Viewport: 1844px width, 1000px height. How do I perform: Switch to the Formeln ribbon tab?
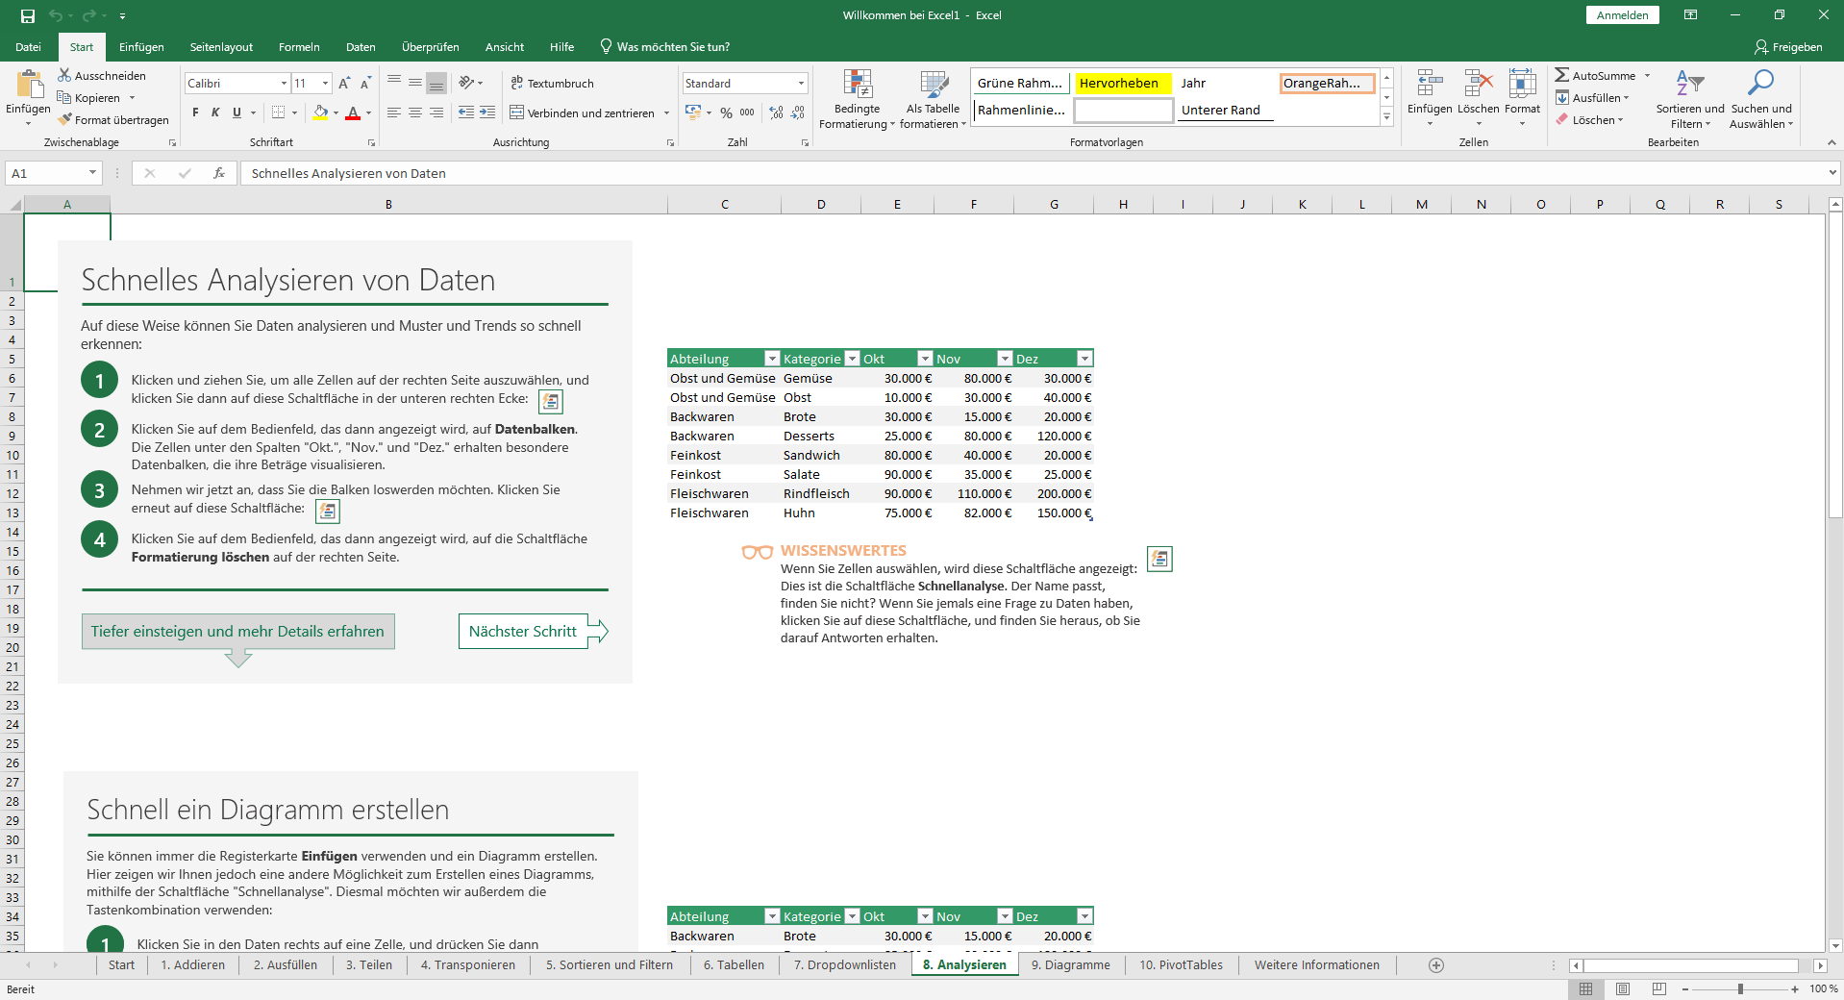tap(298, 46)
